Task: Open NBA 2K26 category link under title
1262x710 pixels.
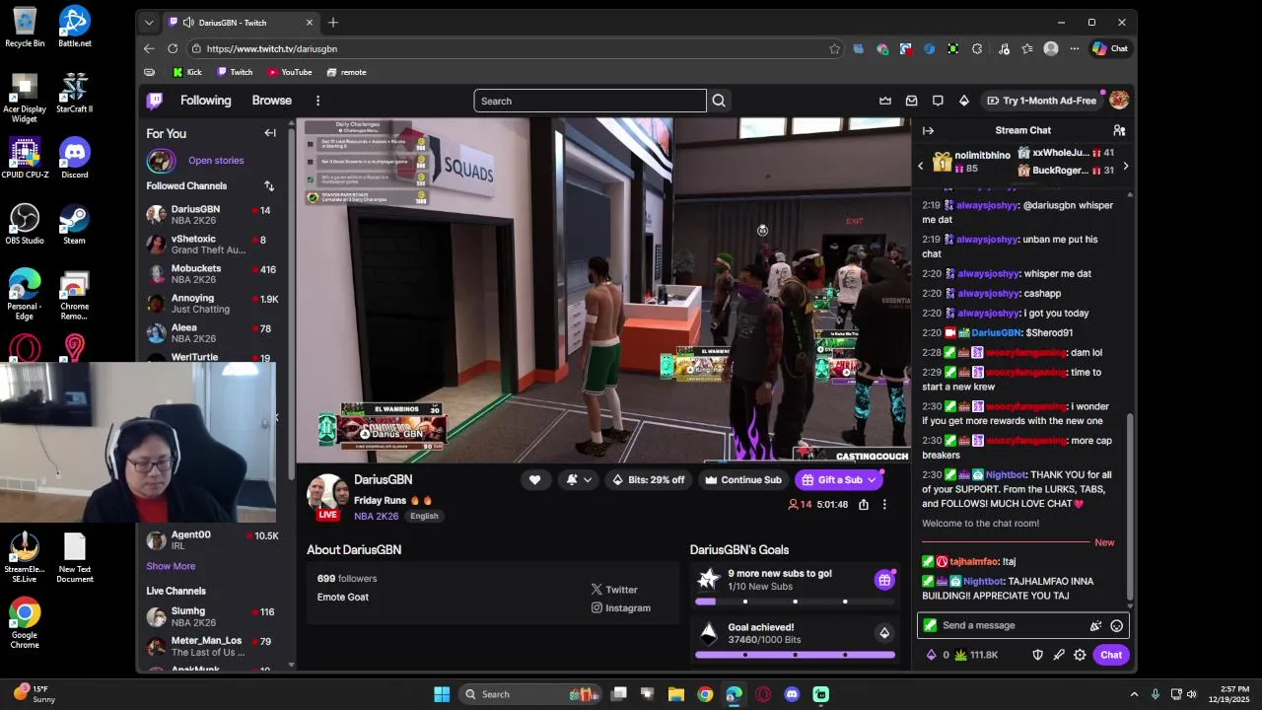Action: click(377, 516)
